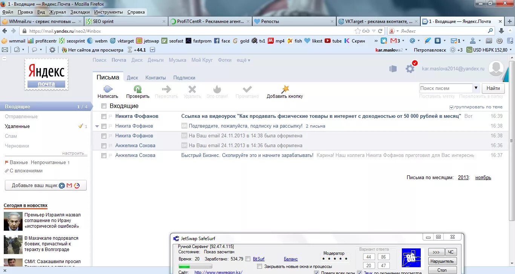Open the Инструменты menu
This screenshot has height=274, width=515.
[109, 12]
